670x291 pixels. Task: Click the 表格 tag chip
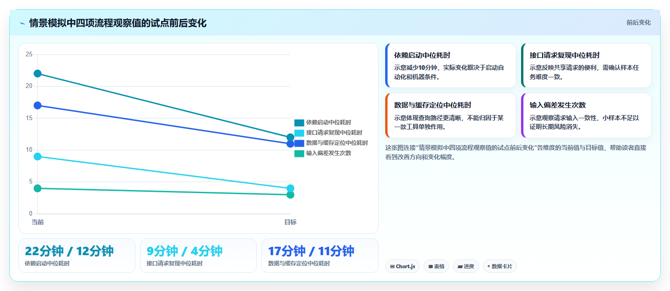tap(436, 266)
